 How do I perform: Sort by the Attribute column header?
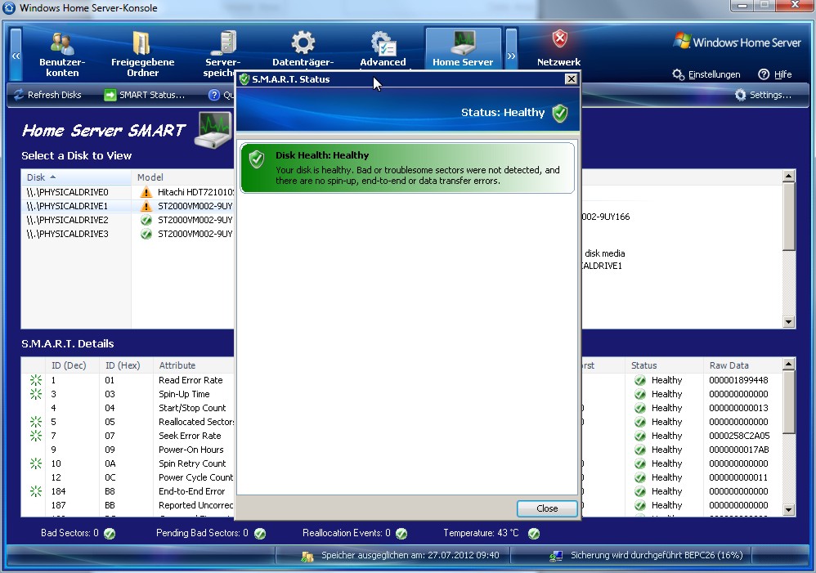(194, 365)
